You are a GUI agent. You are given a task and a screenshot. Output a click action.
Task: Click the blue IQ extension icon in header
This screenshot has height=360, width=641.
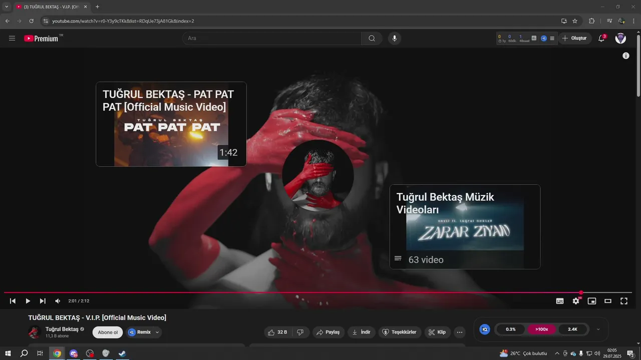[544, 38]
